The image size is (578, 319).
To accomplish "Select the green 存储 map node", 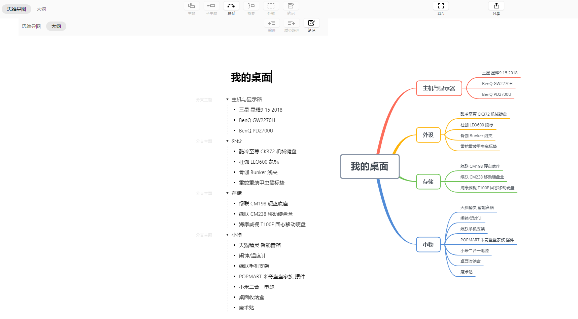I will click(x=428, y=182).
